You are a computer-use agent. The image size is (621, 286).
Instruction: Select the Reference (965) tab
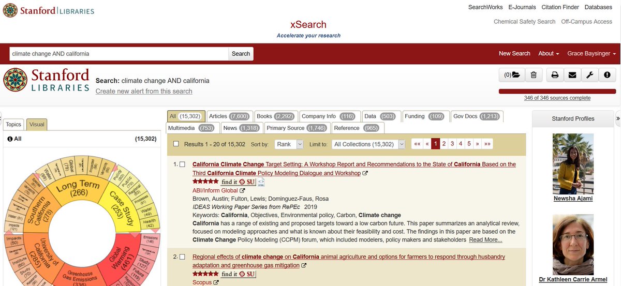pos(356,128)
